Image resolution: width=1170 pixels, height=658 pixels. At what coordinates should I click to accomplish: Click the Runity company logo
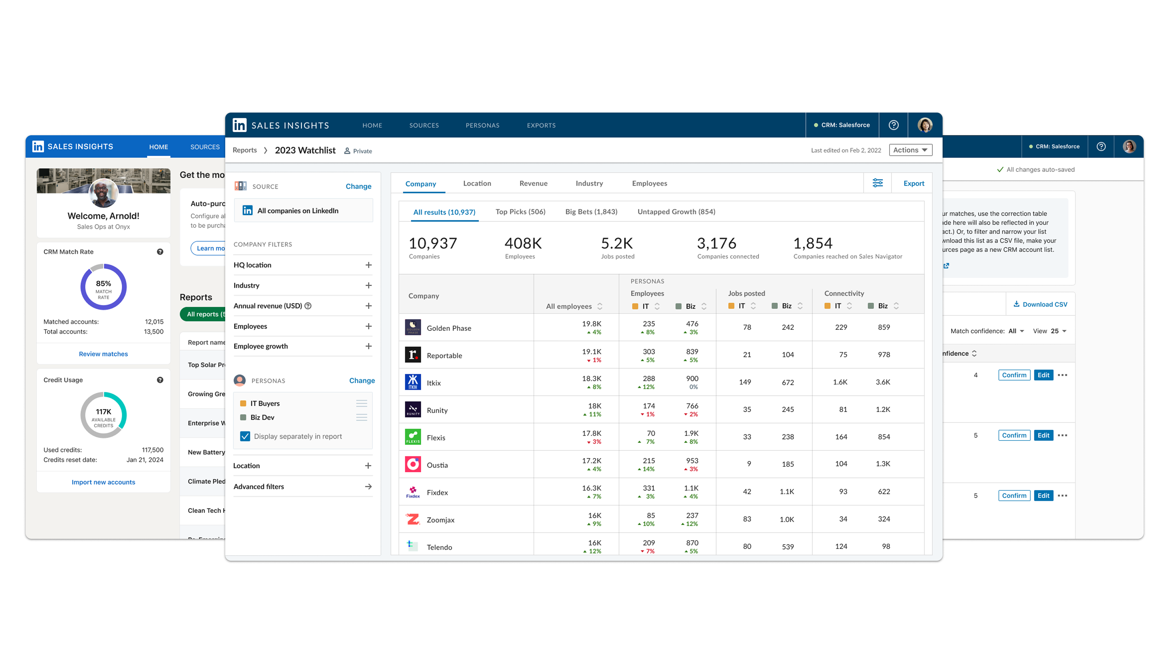[413, 409]
